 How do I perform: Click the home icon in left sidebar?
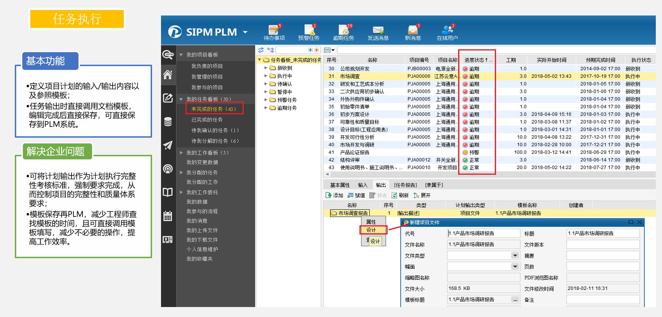tap(168, 75)
